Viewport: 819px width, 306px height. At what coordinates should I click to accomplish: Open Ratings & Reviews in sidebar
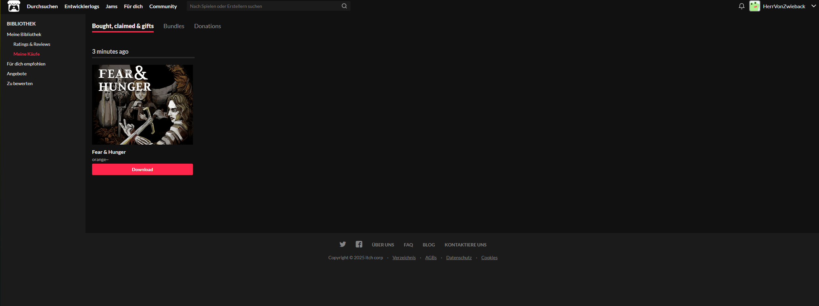click(x=32, y=44)
